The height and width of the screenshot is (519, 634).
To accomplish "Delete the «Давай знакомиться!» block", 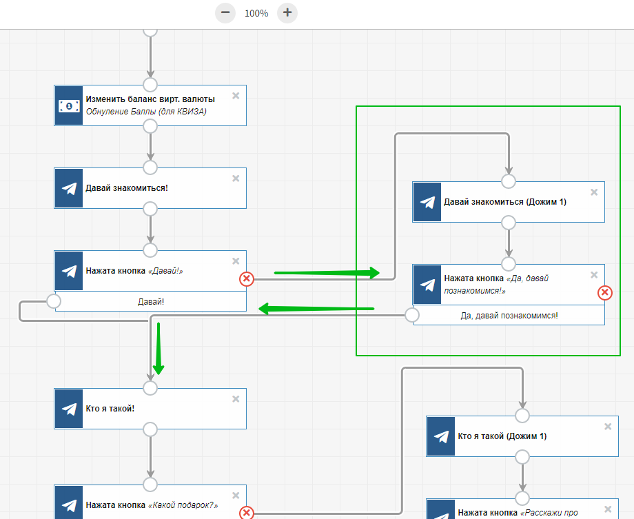I will 236,179.
